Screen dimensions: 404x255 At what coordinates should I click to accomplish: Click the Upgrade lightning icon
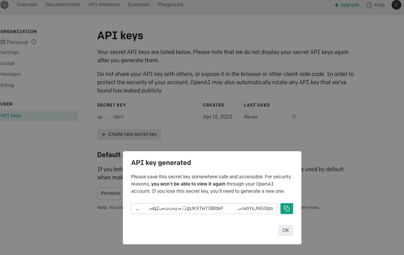tap(337, 5)
